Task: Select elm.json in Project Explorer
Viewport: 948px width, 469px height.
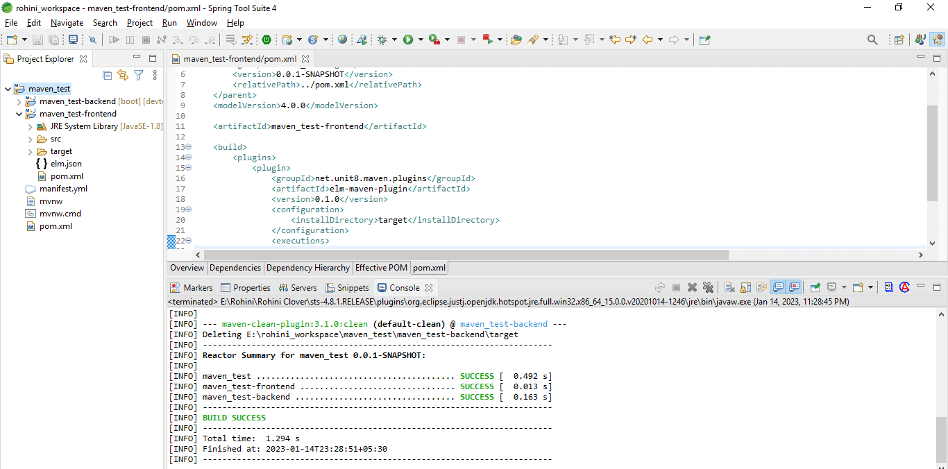Action: [x=66, y=164]
